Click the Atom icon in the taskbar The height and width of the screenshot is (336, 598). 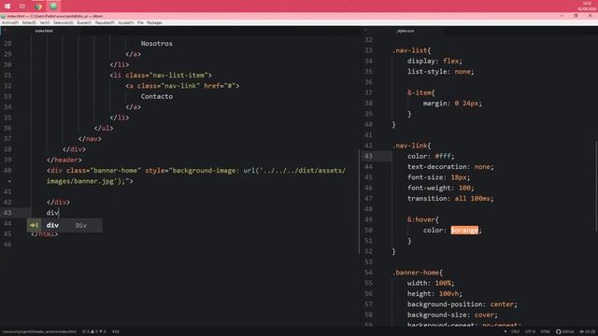[x=53, y=6]
